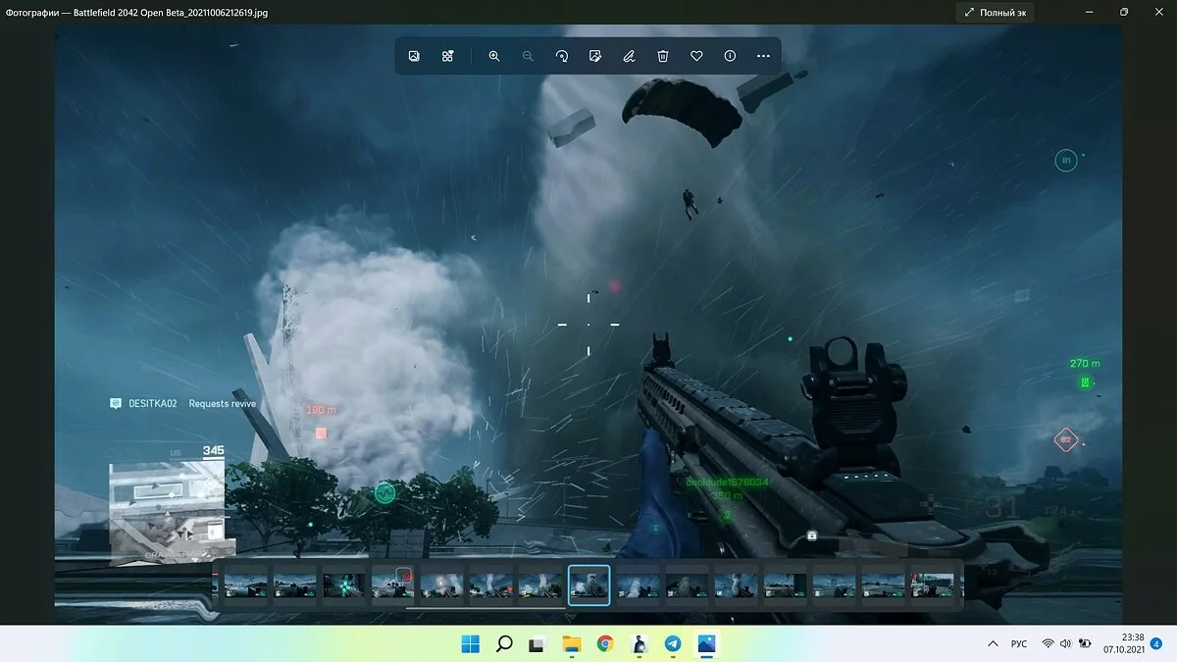Rotate the photo with the rotate icon
This screenshot has height=662, width=1177.
point(561,57)
